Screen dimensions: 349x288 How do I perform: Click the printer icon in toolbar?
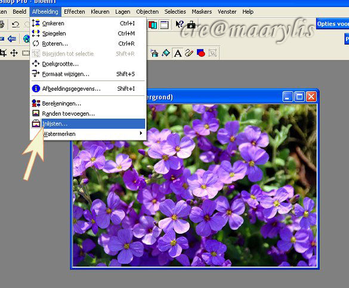pos(2,24)
